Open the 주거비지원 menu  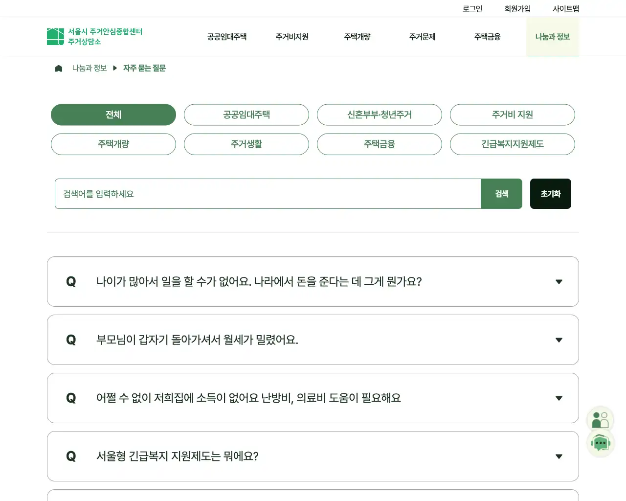pyautogui.click(x=292, y=37)
